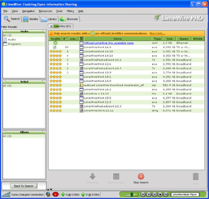Image resolution: width=209 pixels, height=199 pixels.
Task: Sort results by Speed column
Action: 184,39
